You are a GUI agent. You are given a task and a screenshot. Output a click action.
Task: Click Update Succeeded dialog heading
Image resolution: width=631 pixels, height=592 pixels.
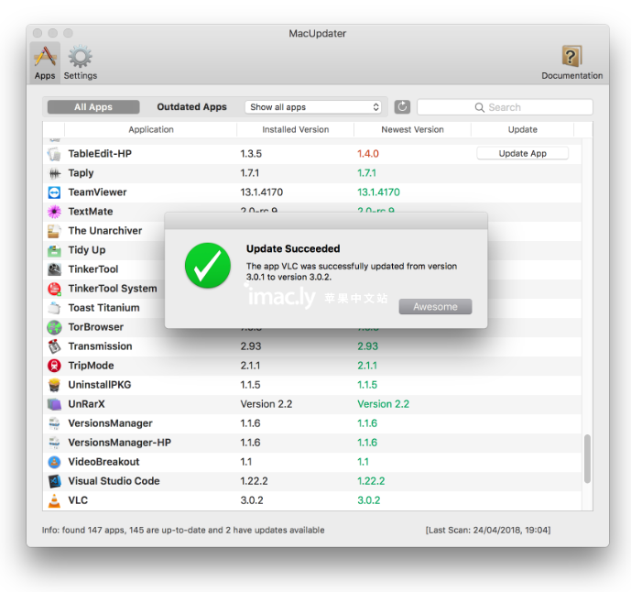[x=293, y=249]
